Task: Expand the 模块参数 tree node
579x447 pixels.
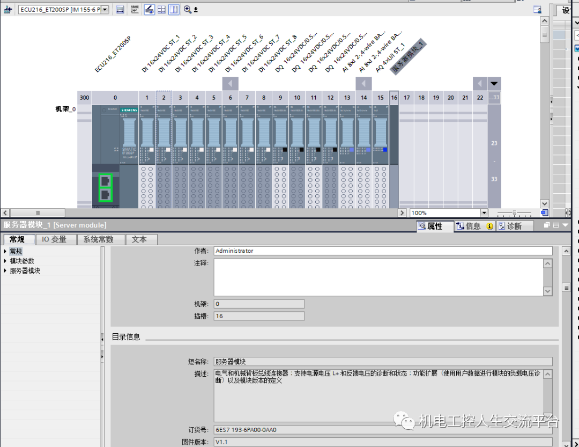Action: pos(5,261)
